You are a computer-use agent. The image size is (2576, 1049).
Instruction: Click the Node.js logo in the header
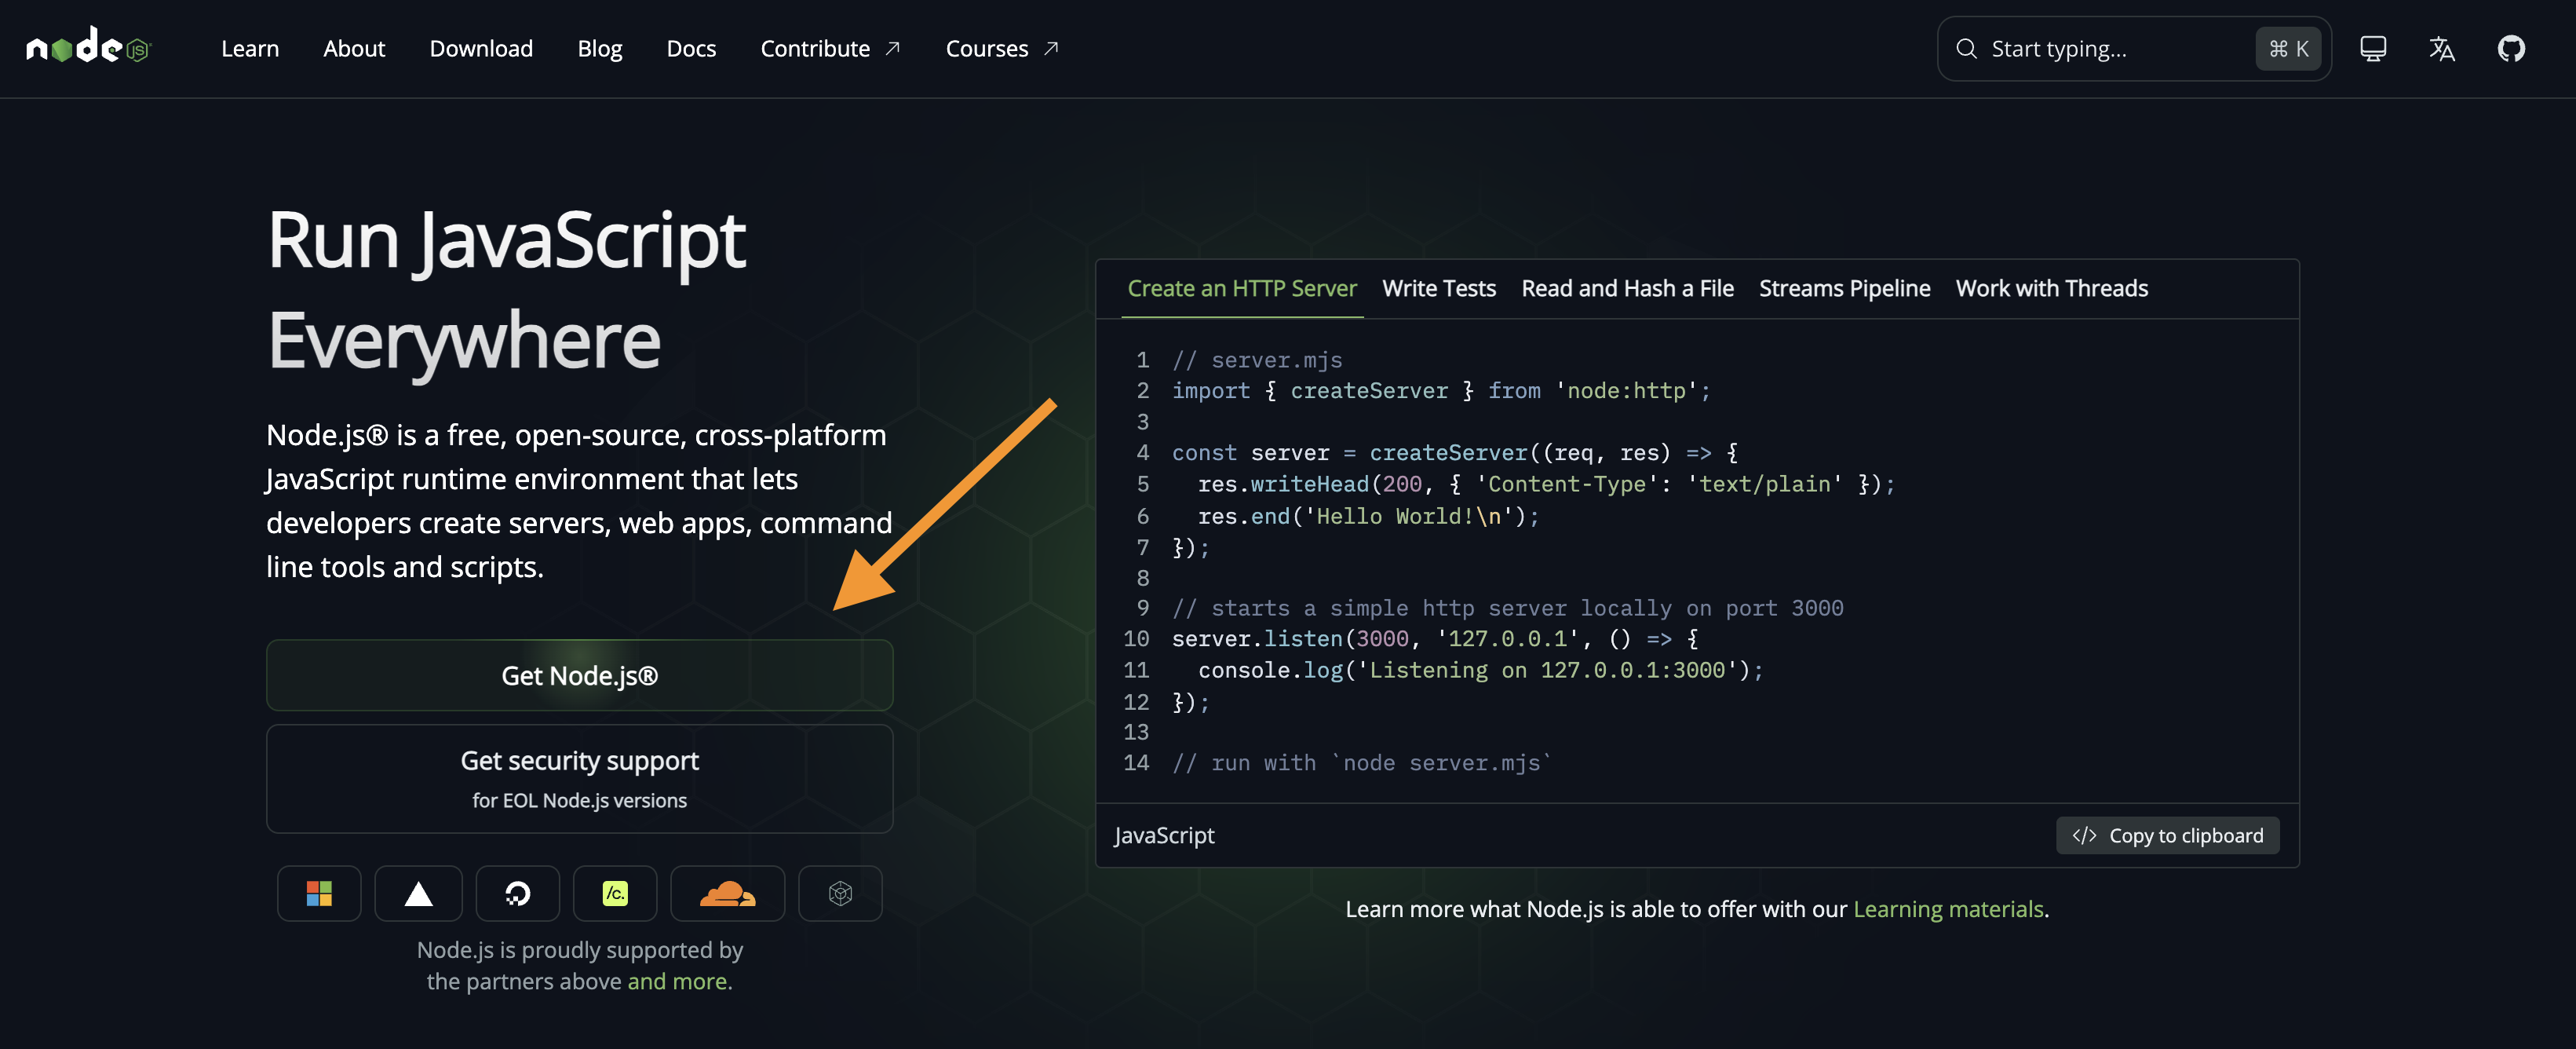coord(88,47)
